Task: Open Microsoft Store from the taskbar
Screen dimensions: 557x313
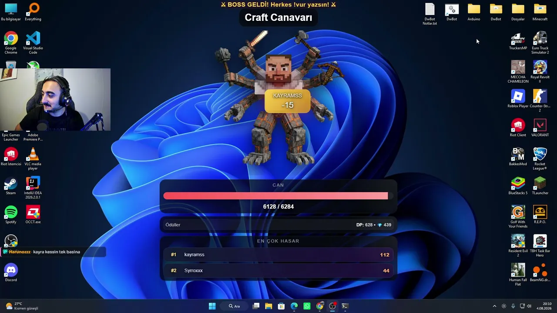Action: [281, 306]
